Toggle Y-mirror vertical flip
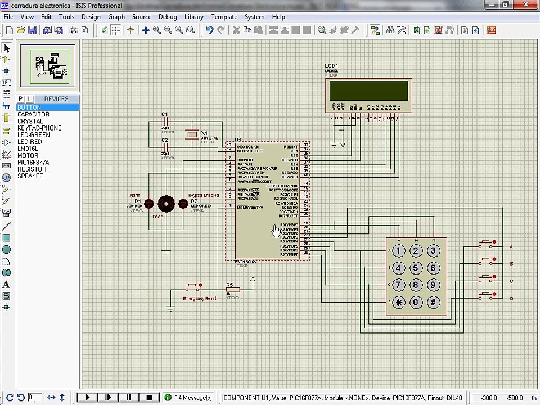 (x=62, y=398)
